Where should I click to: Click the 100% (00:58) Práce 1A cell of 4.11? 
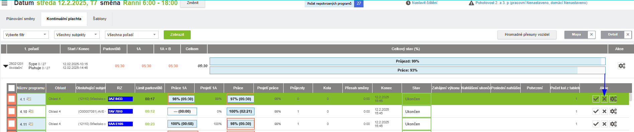(x=182, y=124)
